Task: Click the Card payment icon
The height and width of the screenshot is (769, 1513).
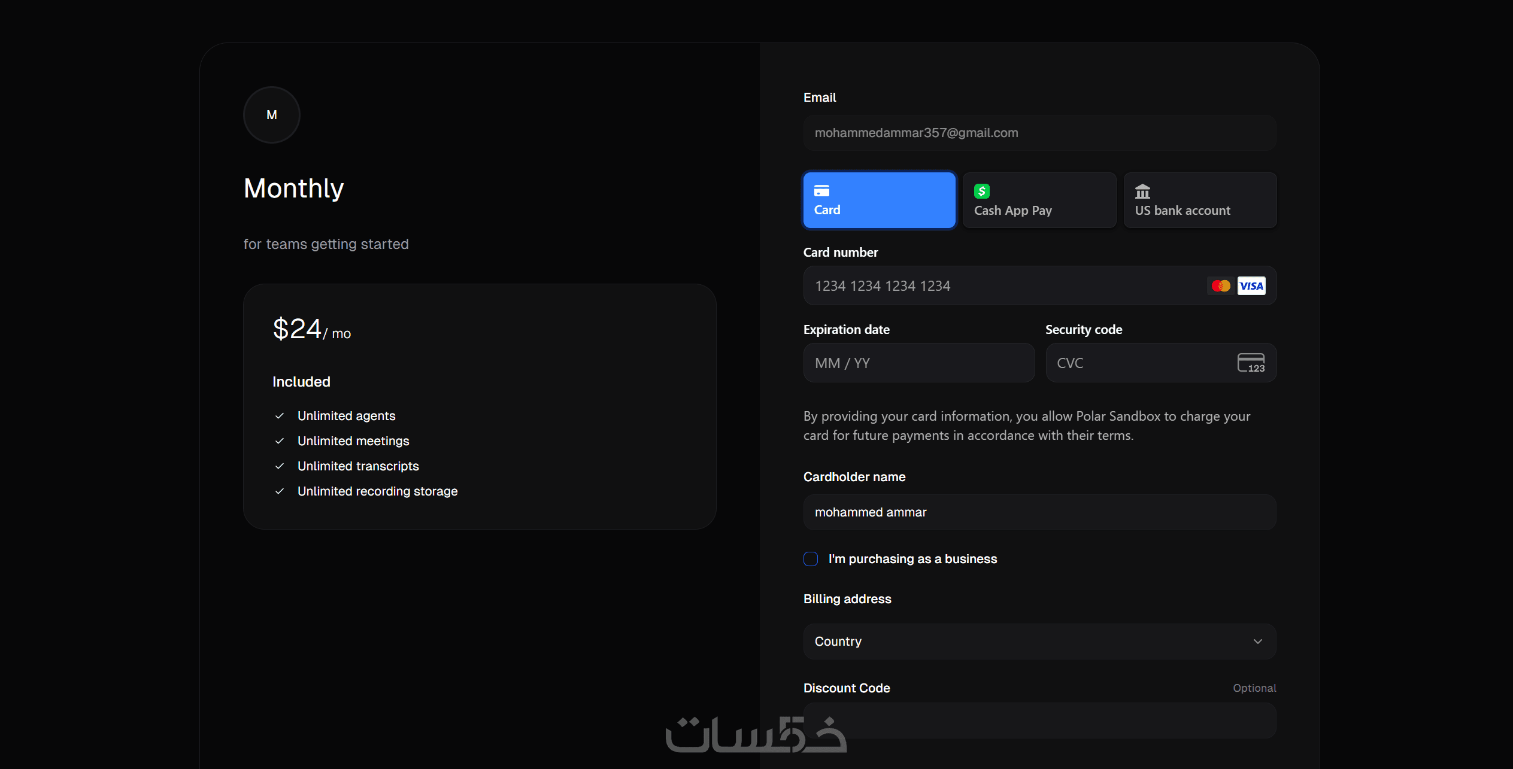Action: coord(821,191)
